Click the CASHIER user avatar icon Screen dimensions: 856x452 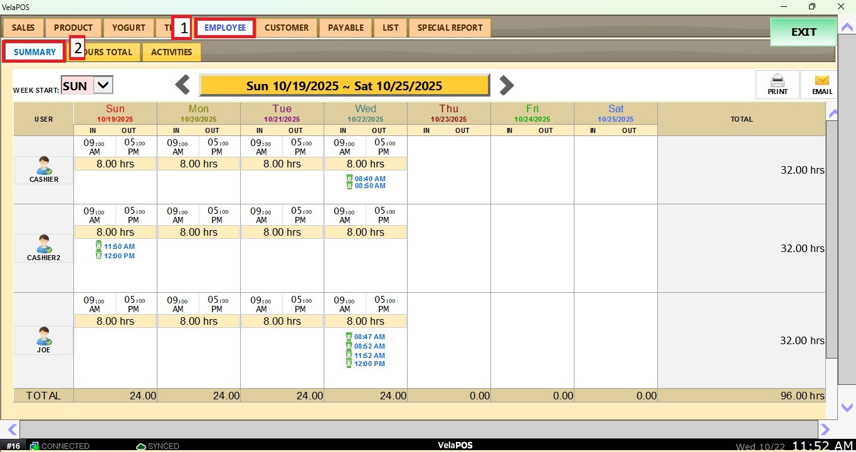(x=44, y=166)
